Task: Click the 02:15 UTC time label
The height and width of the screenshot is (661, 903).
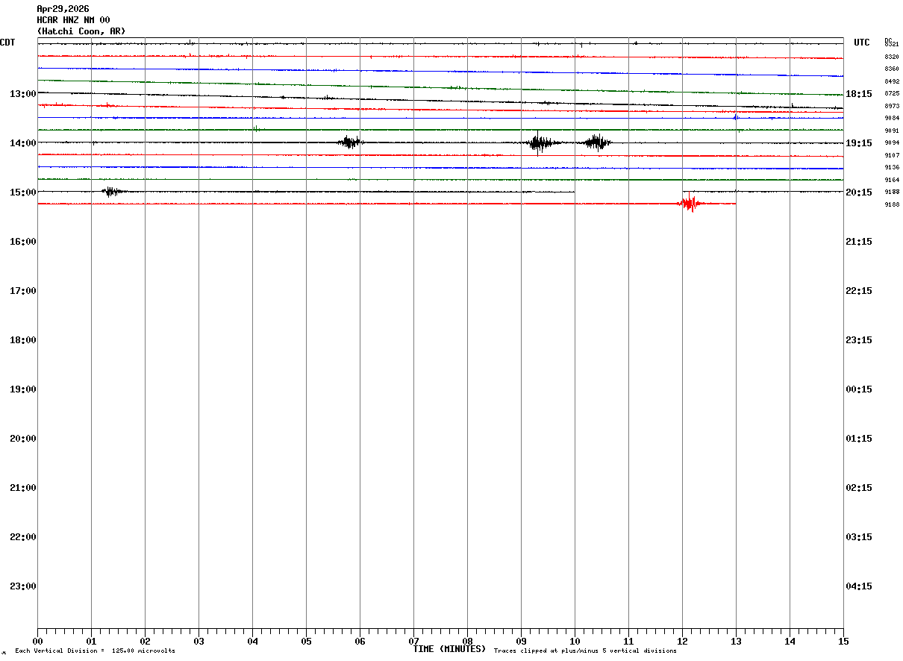Action: pyautogui.click(x=859, y=487)
